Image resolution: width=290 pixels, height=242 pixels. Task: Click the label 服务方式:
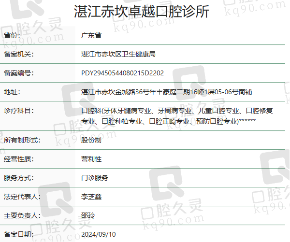(19, 178)
